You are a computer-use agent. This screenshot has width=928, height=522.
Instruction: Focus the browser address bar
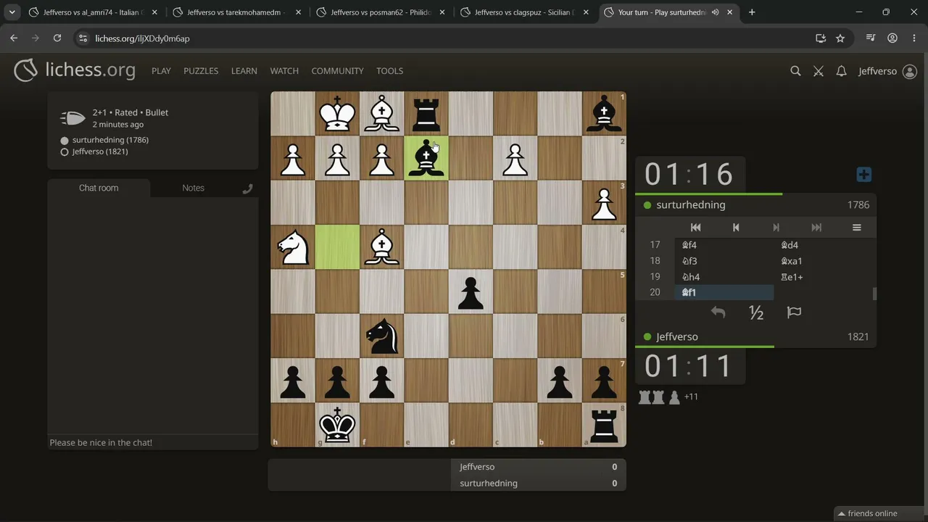click(x=448, y=38)
